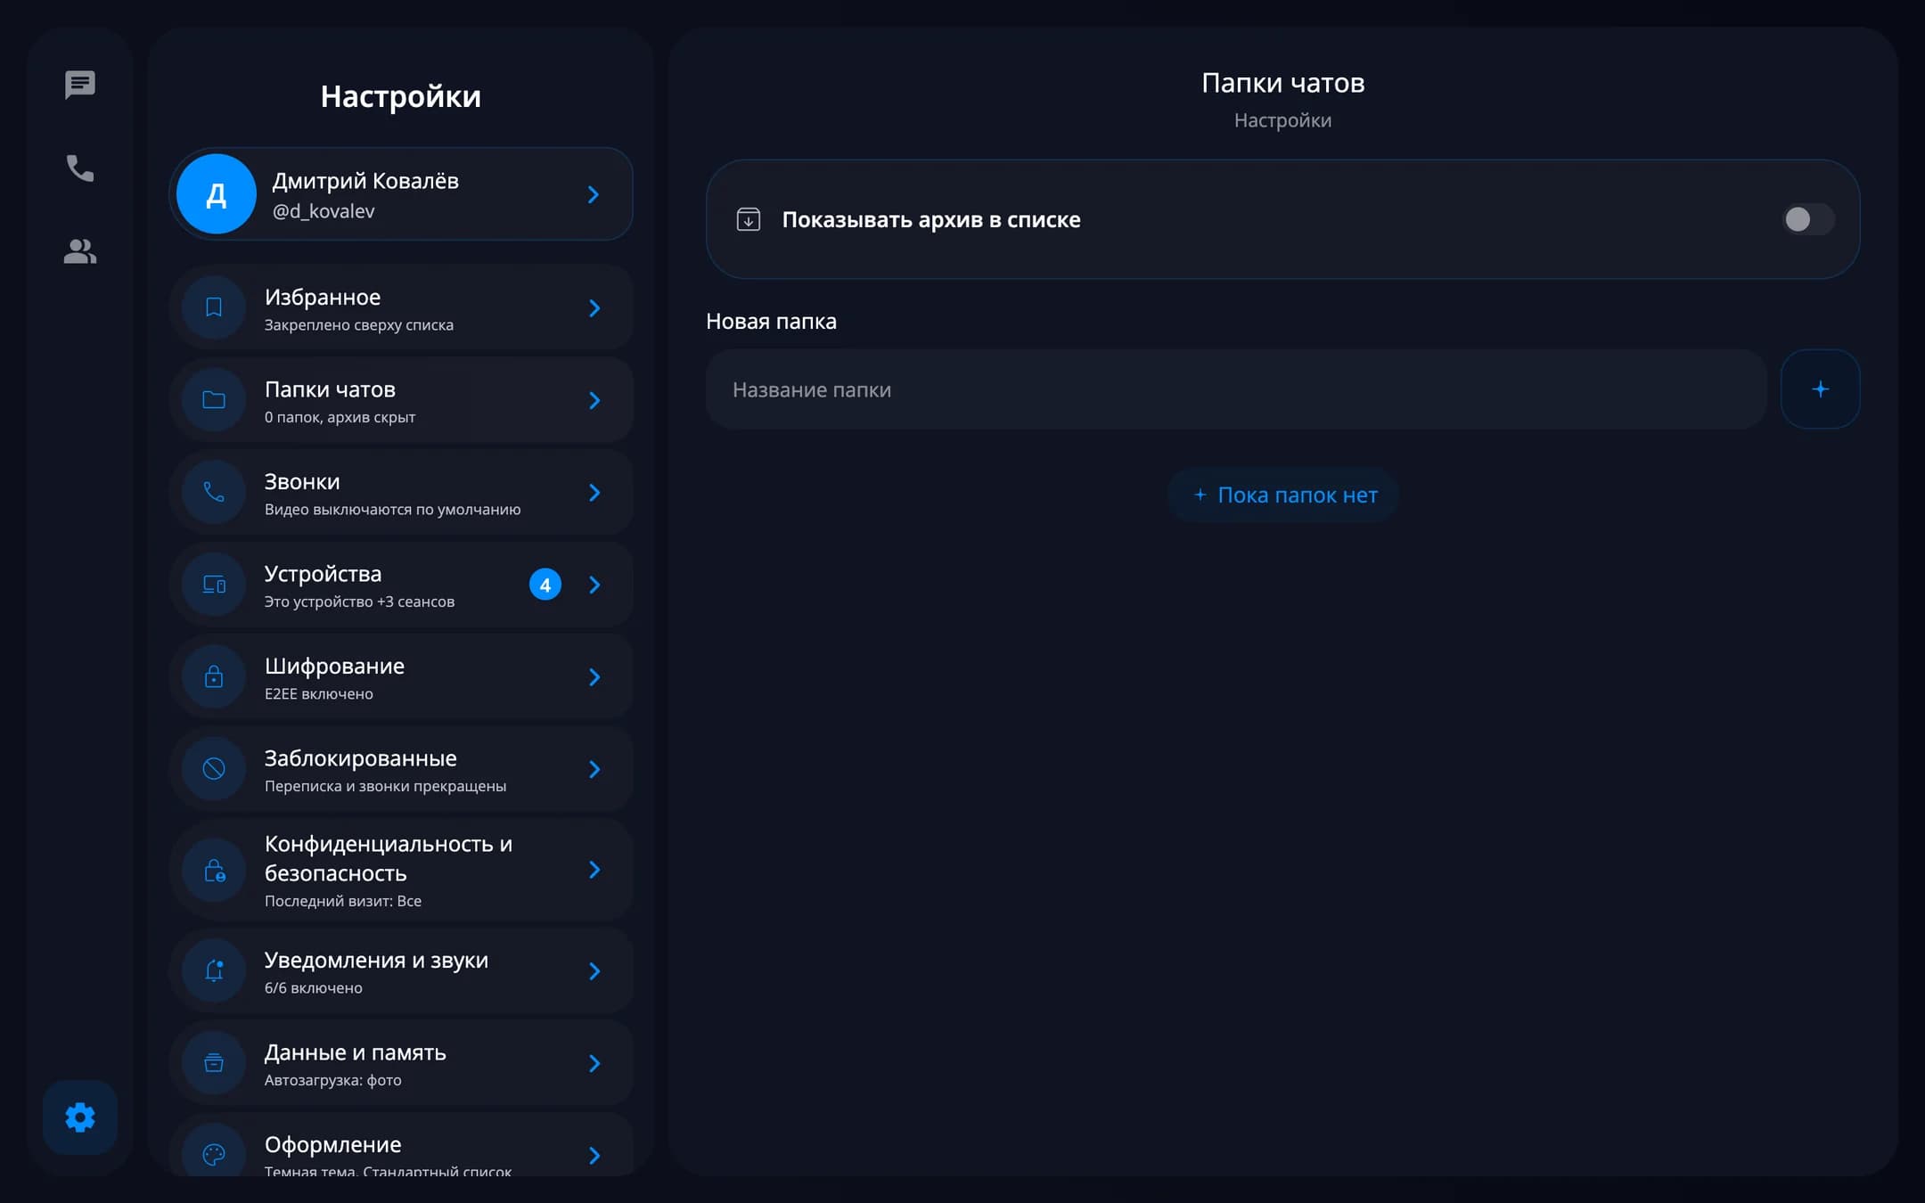This screenshot has height=1203, width=1925.
Task: Click the bookmark icon for Избранное
Action: (x=214, y=307)
